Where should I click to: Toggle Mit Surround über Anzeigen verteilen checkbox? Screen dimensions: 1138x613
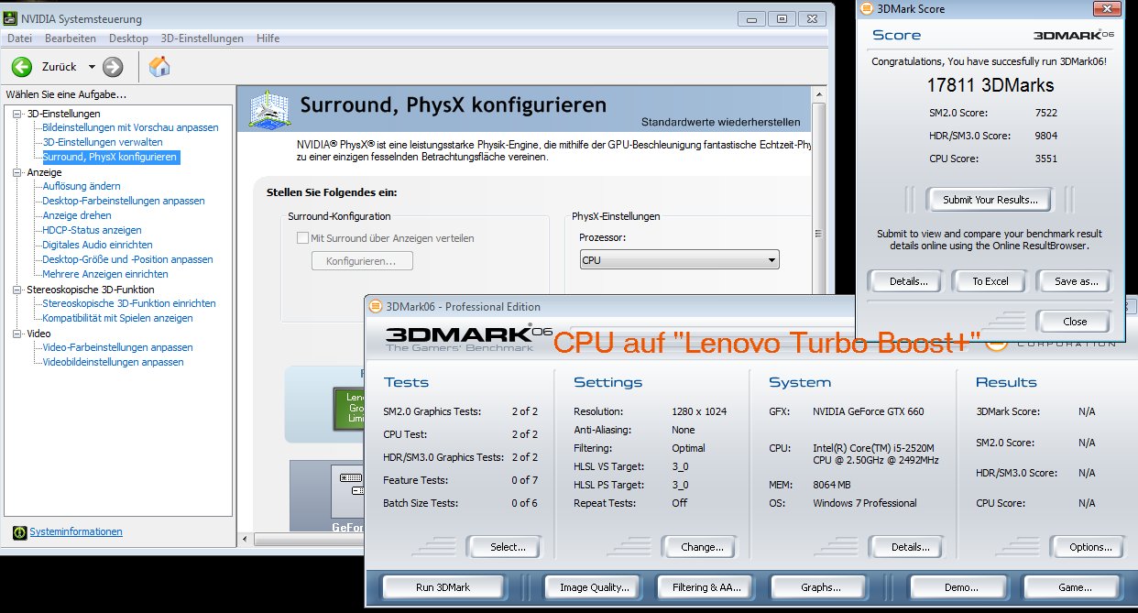[x=302, y=238]
